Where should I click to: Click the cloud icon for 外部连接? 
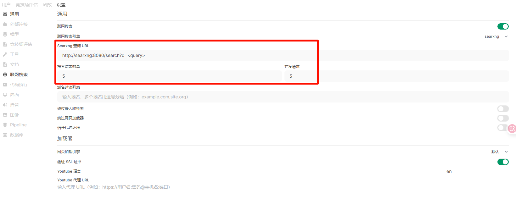(5, 24)
